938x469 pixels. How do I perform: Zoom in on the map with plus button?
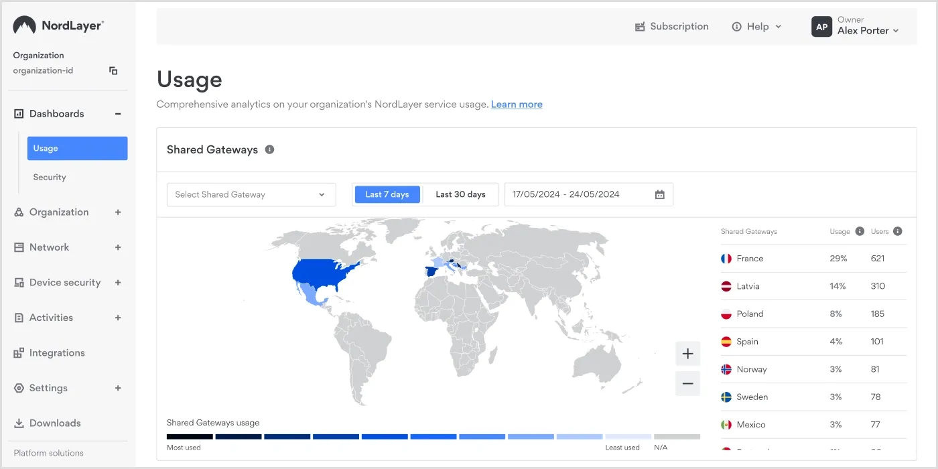click(x=687, y=354)
